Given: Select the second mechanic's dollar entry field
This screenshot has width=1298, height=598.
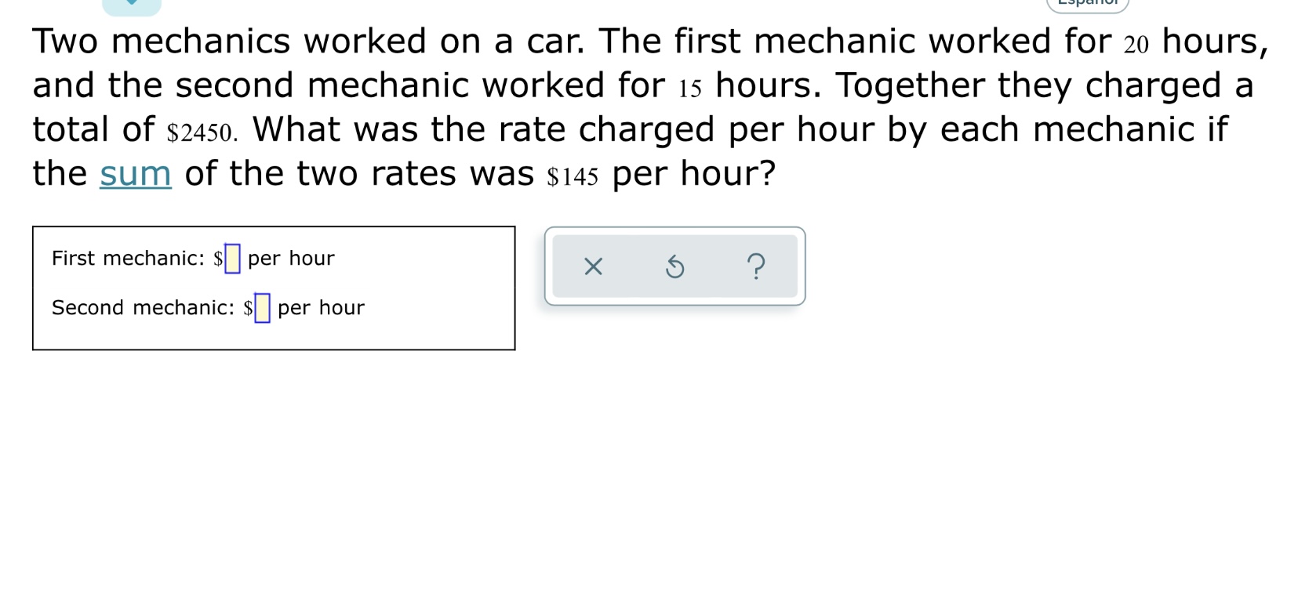Looking at the screenshot, I should click(260, 307).
